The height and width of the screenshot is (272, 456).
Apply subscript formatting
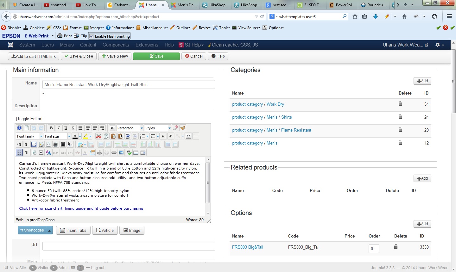pos(163,136)
